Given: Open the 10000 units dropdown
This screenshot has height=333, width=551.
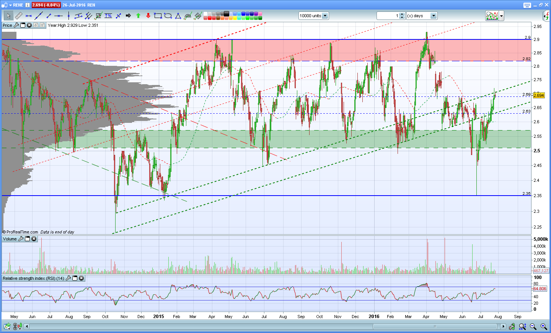Looking at the screenshot, I should (325, 16).
